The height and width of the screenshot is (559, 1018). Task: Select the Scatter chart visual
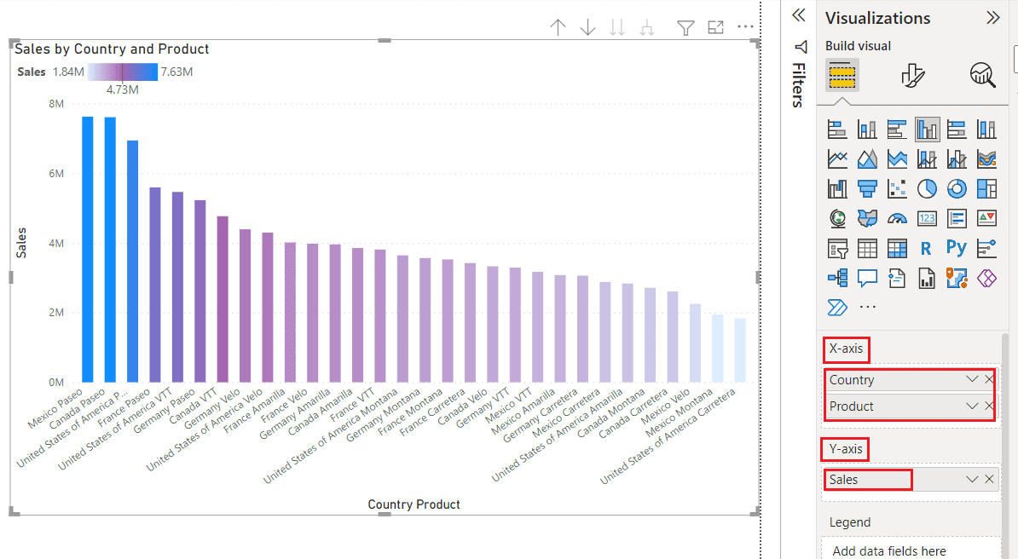[x=897, y=188]
